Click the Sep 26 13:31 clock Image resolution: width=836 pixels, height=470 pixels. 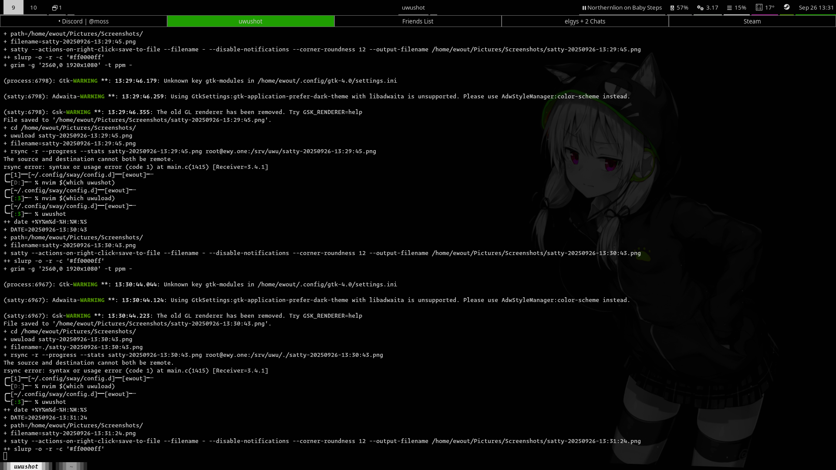[816, 7]
